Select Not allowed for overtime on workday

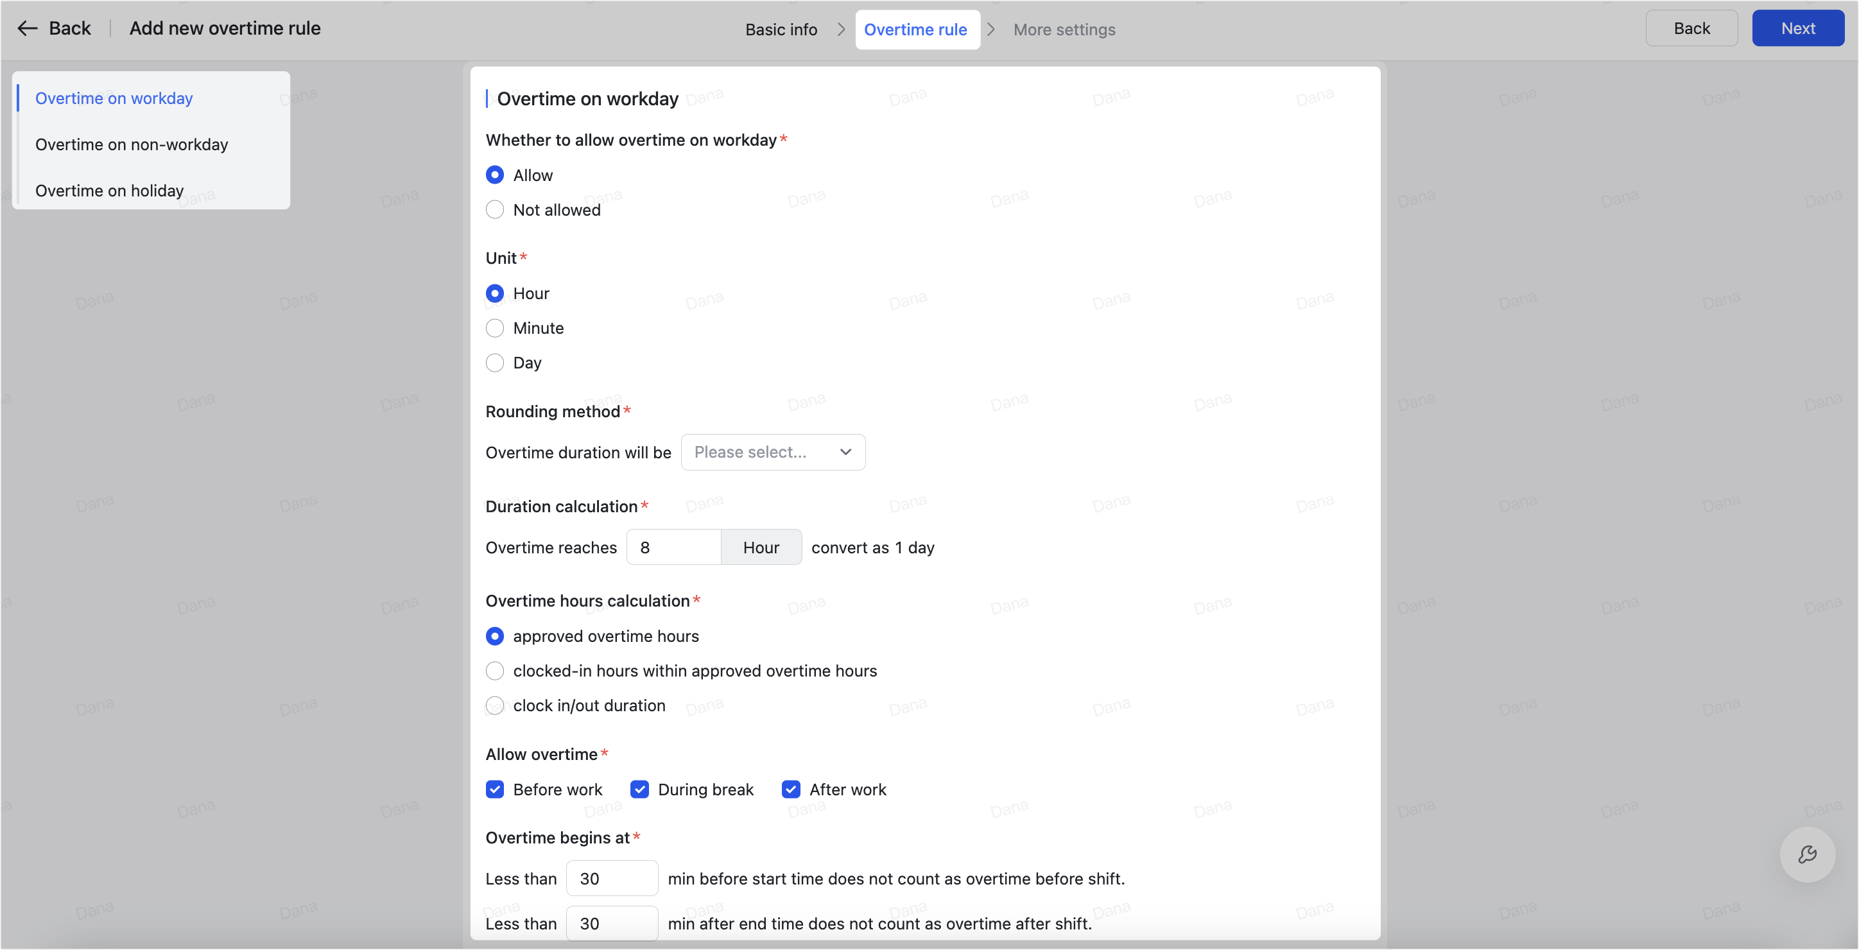click(x=495, y=209)
